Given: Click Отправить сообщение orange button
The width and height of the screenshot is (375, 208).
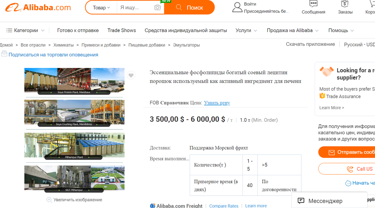Looking at the screenshot, I should point(347,152).
